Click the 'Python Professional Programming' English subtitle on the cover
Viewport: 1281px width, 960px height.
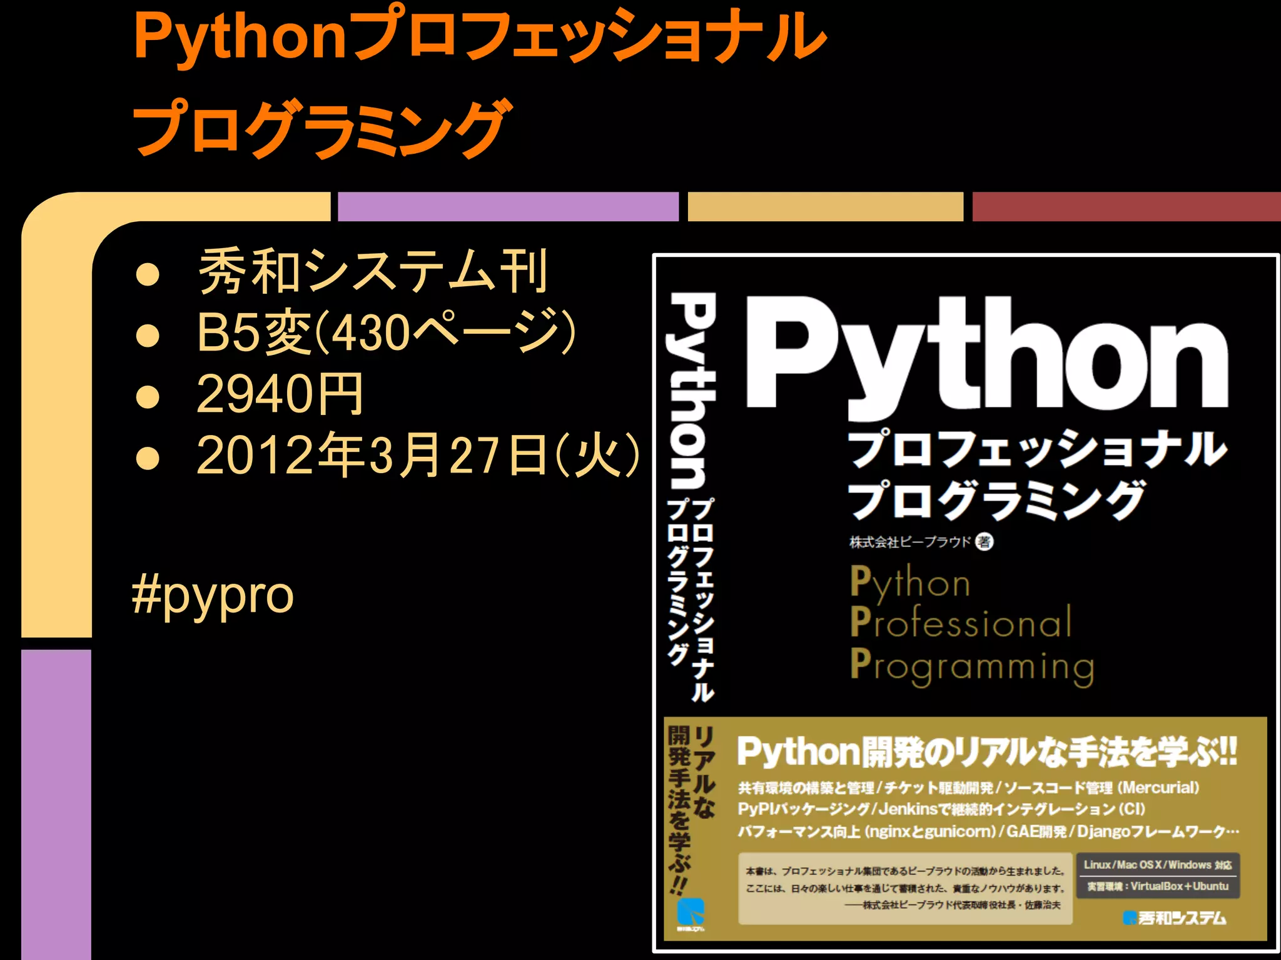coord(972,626)
